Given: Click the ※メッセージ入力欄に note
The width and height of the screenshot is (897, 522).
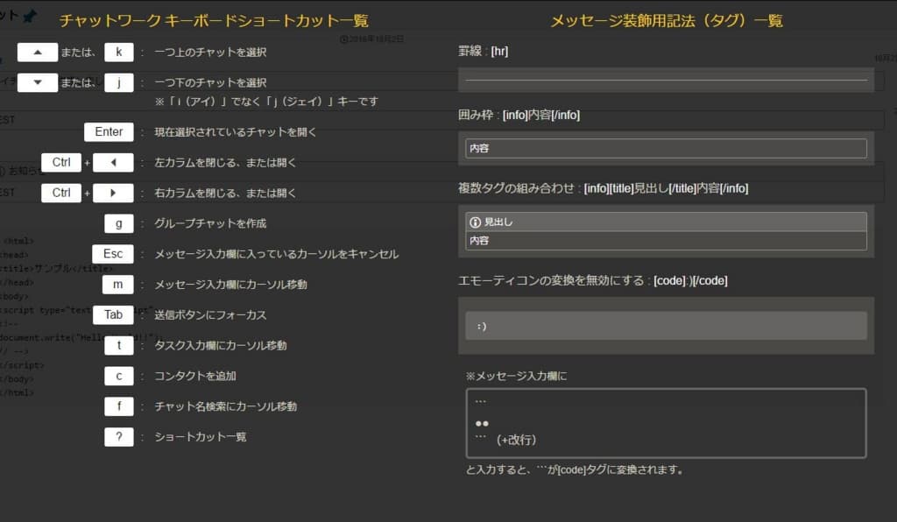Looking at the screenshot, I should [516, 376].
